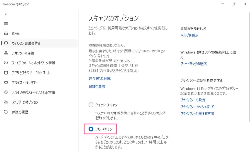This screenshot has width=251, height=152.
Task: Open the hamburger navigation menu icon
Action: pyautogui.click(x=6, y=23)
